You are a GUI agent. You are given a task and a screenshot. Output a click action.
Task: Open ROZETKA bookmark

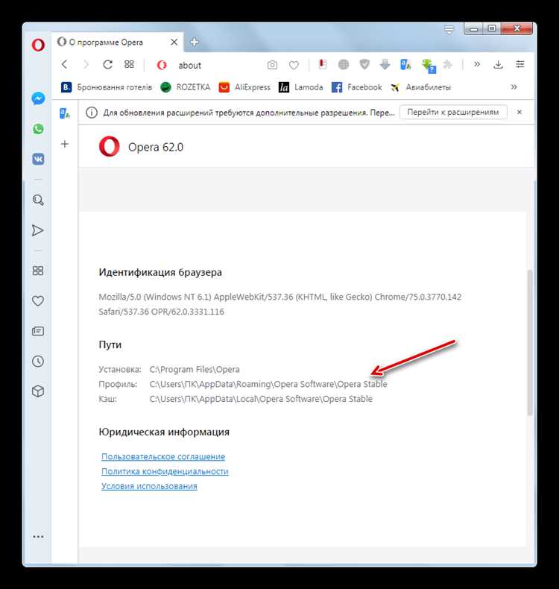point(185,87)
